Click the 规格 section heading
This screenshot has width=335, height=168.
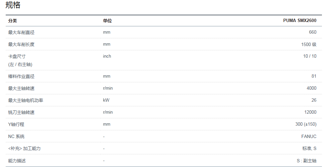point(13,5)
